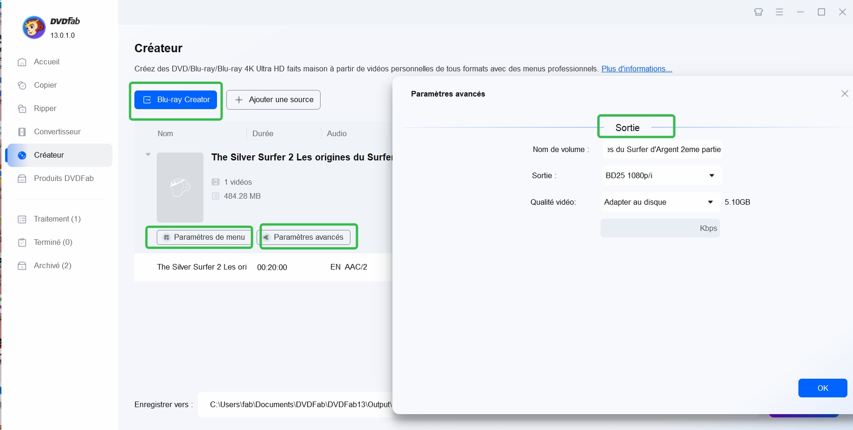Click the Blu-ray Creator mode button
Screen dimensions: 853x430
click(x=176, y=100)
